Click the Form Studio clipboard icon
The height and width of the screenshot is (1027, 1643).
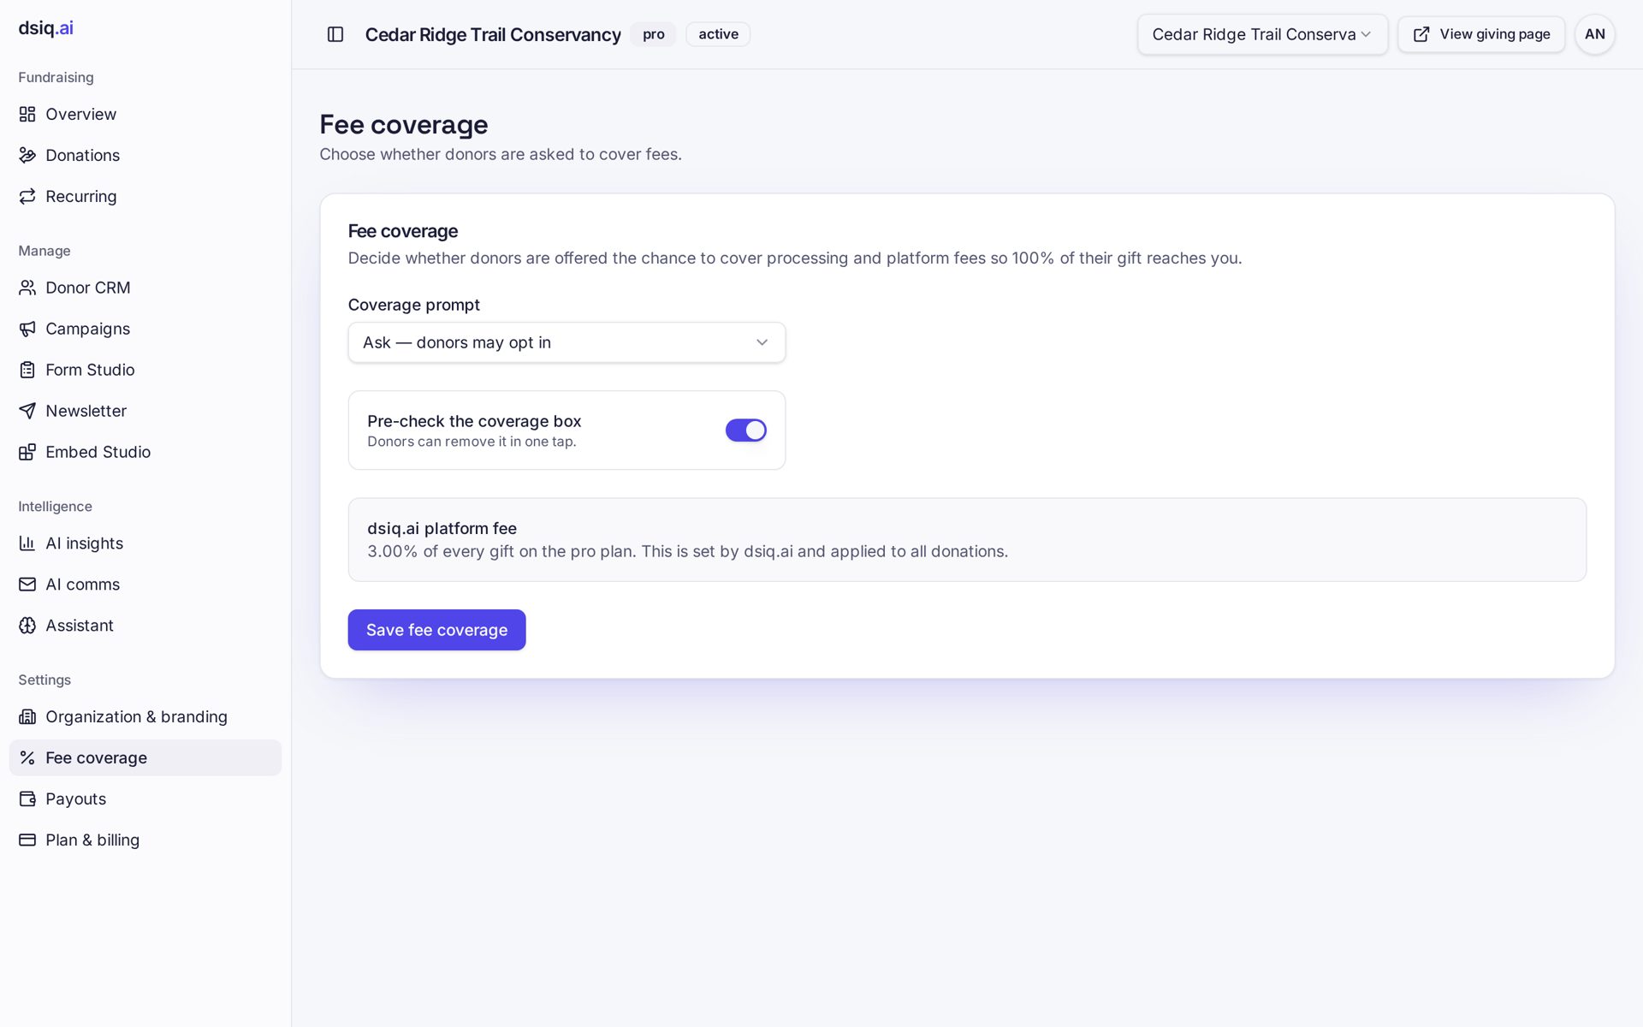27,370
